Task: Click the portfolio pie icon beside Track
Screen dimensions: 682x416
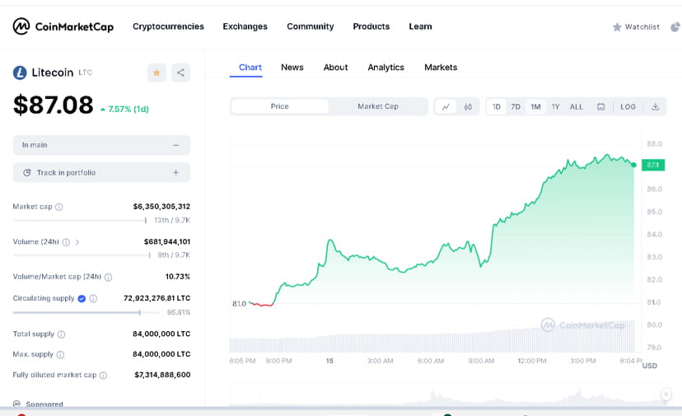Action: [x=27, y=173]
